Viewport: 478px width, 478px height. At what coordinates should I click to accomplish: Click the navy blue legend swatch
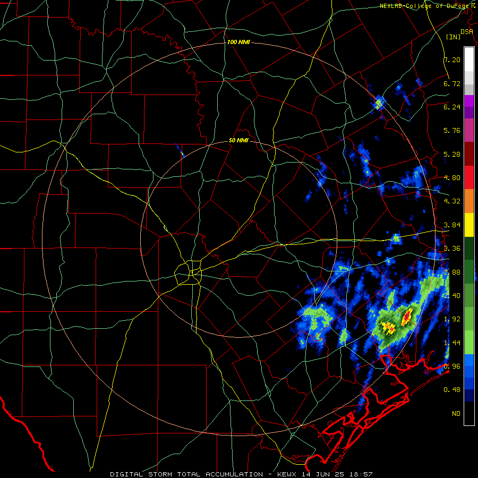point(469,395)
